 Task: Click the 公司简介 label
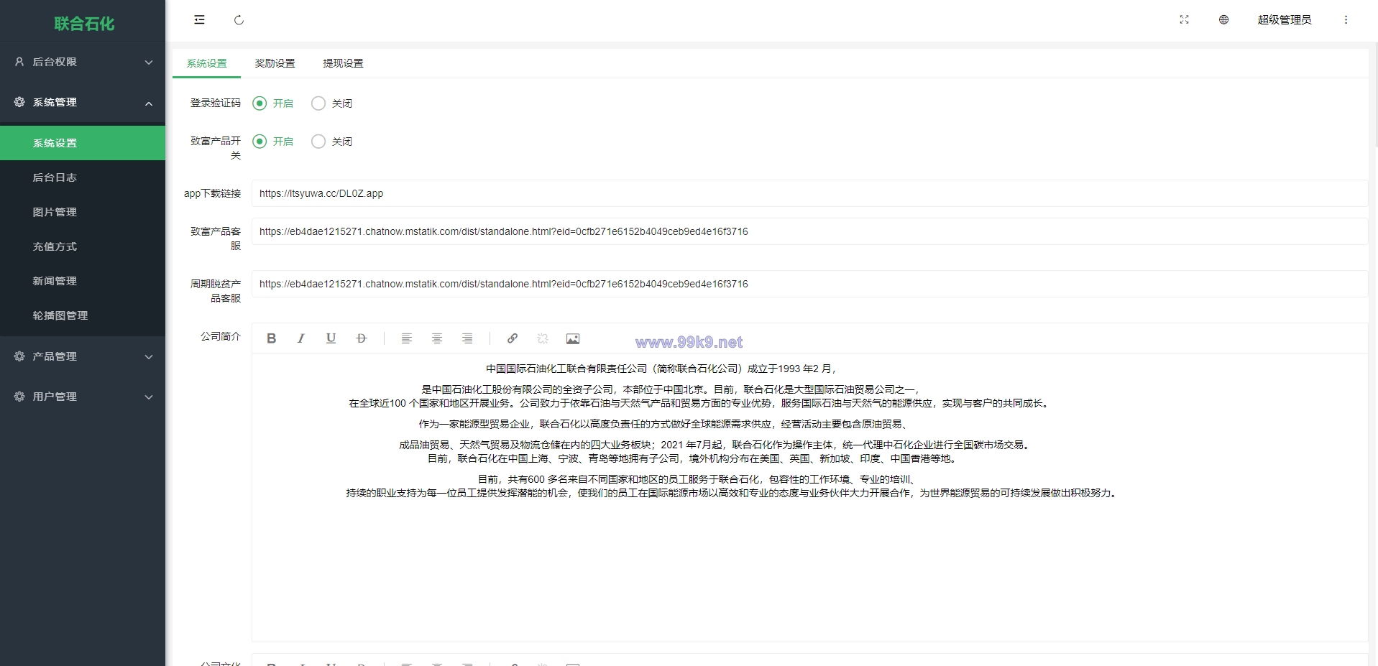click(221, 336)
